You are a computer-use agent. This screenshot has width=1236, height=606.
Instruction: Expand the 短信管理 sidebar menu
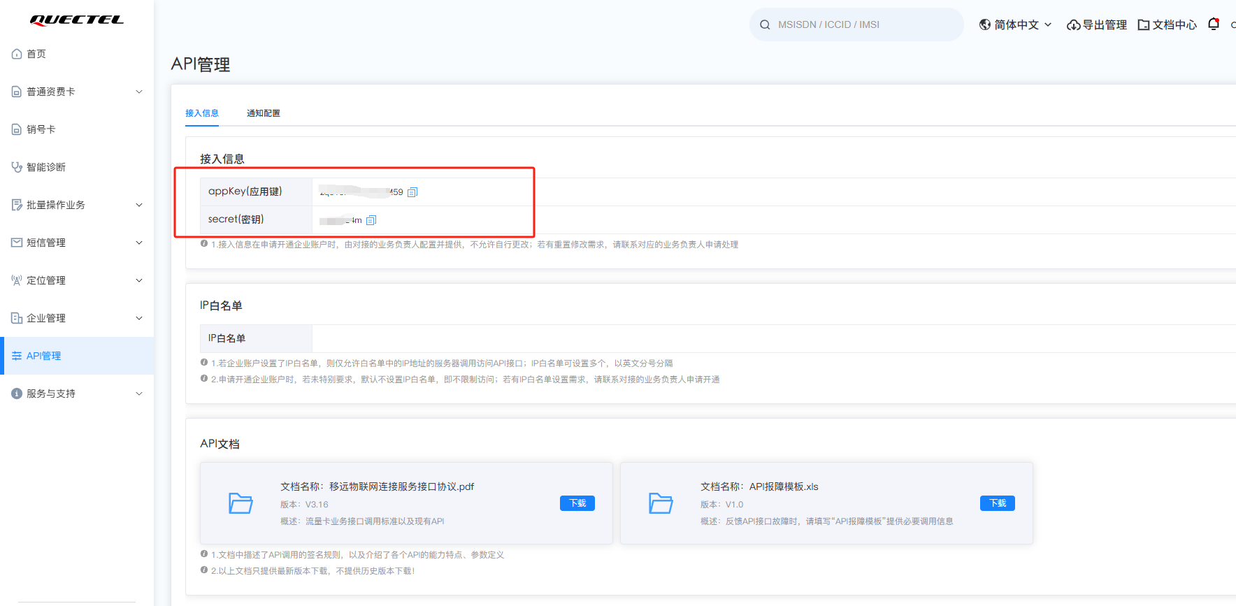tap(77, 243)
